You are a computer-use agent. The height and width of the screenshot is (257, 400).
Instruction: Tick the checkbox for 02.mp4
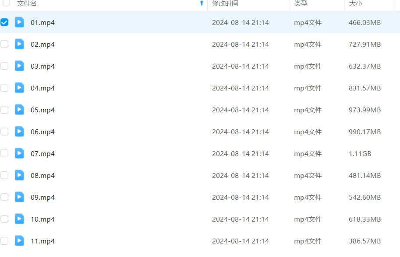coord(4,44)
